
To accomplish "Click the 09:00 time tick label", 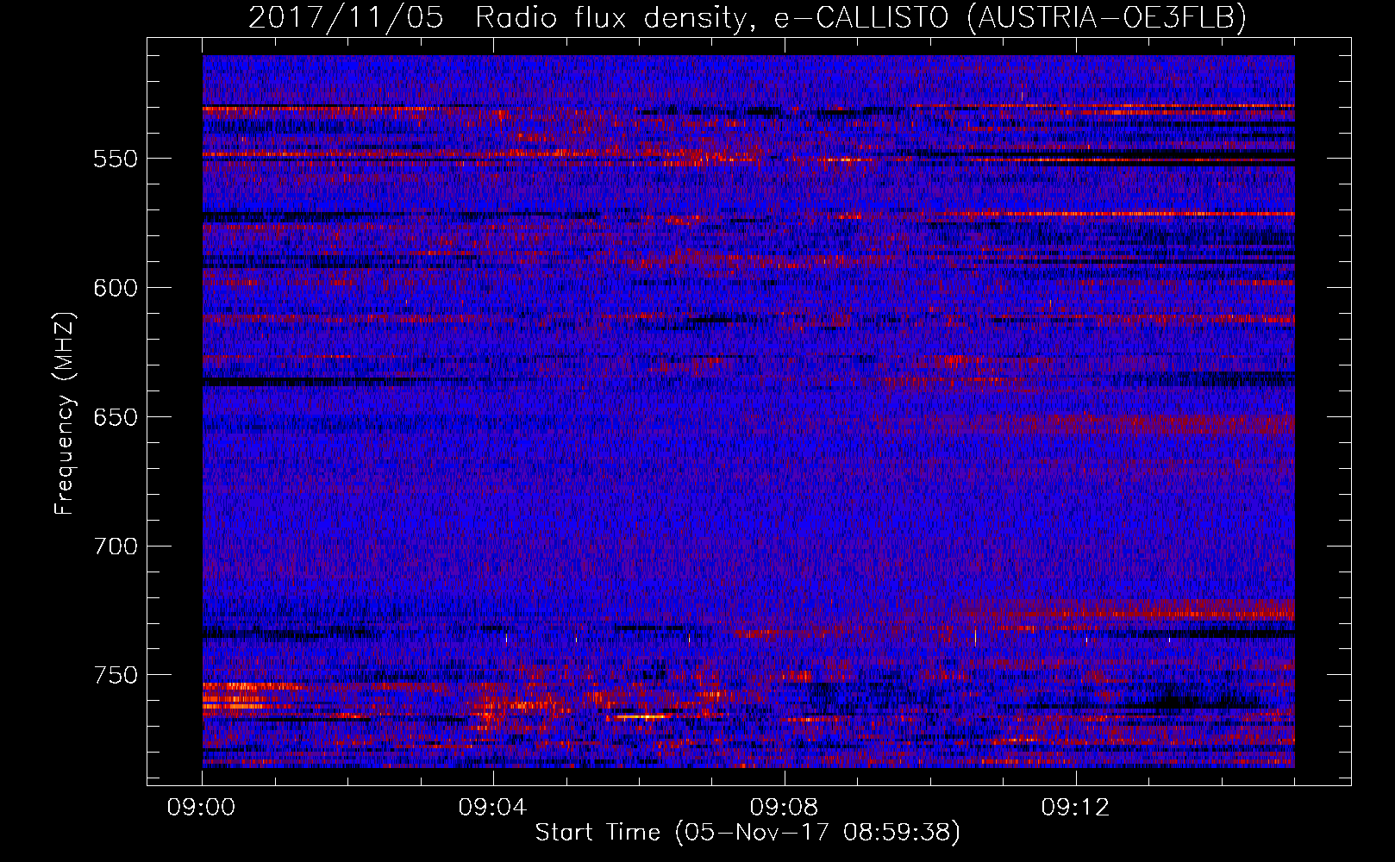I will [202, 808].
